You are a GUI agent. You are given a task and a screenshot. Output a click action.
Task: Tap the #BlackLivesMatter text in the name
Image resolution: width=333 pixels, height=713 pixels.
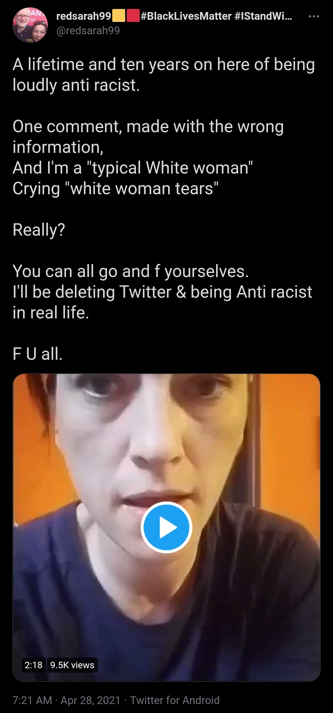[x=186, y=16]
